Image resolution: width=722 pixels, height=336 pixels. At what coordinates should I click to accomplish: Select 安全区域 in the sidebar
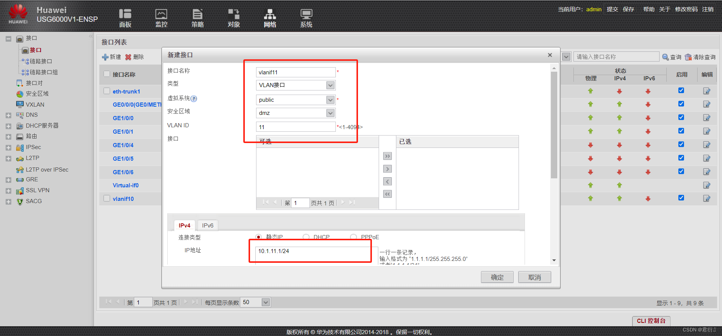(x=37, y=93)
